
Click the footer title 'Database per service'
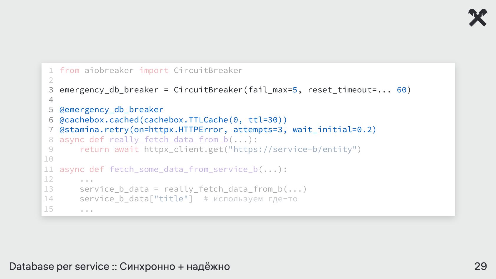click(59, 266)
